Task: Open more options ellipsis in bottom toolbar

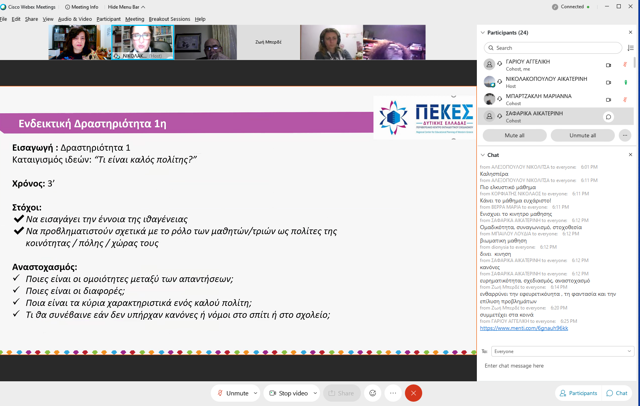Action: (393, 393)
